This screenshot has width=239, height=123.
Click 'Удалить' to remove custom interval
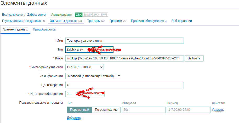point(218,110)
